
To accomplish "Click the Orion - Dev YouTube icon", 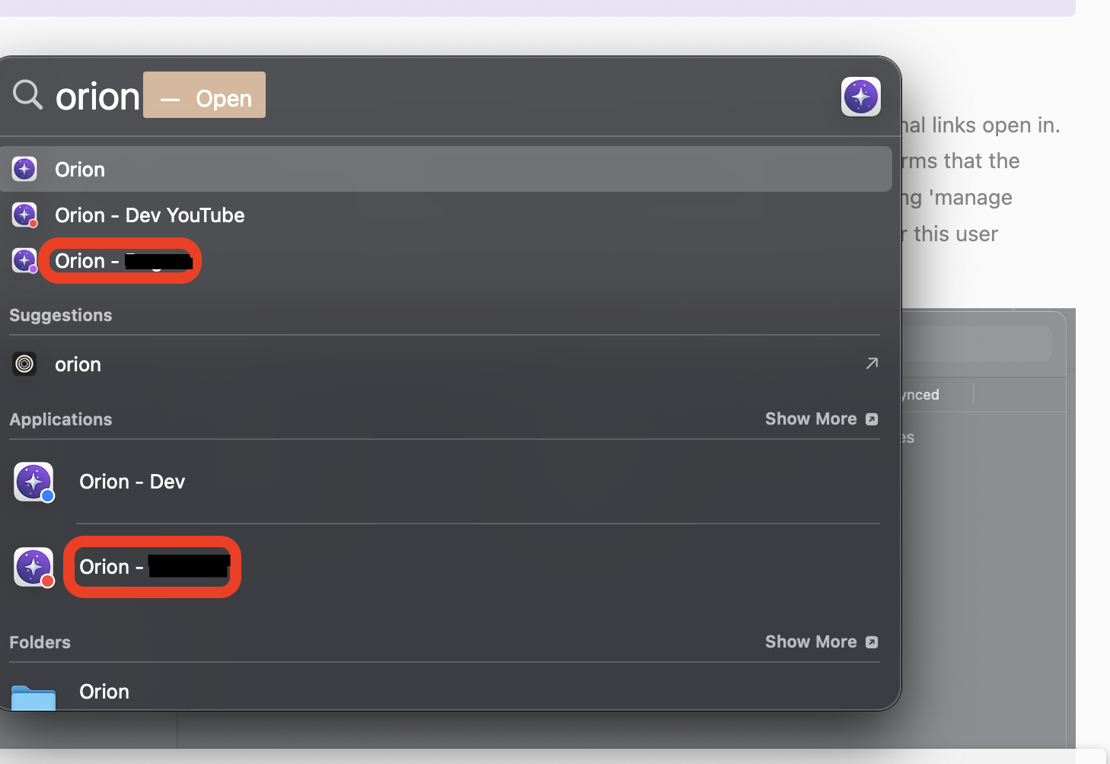I will pyautogui.click(x=24, y=215).
